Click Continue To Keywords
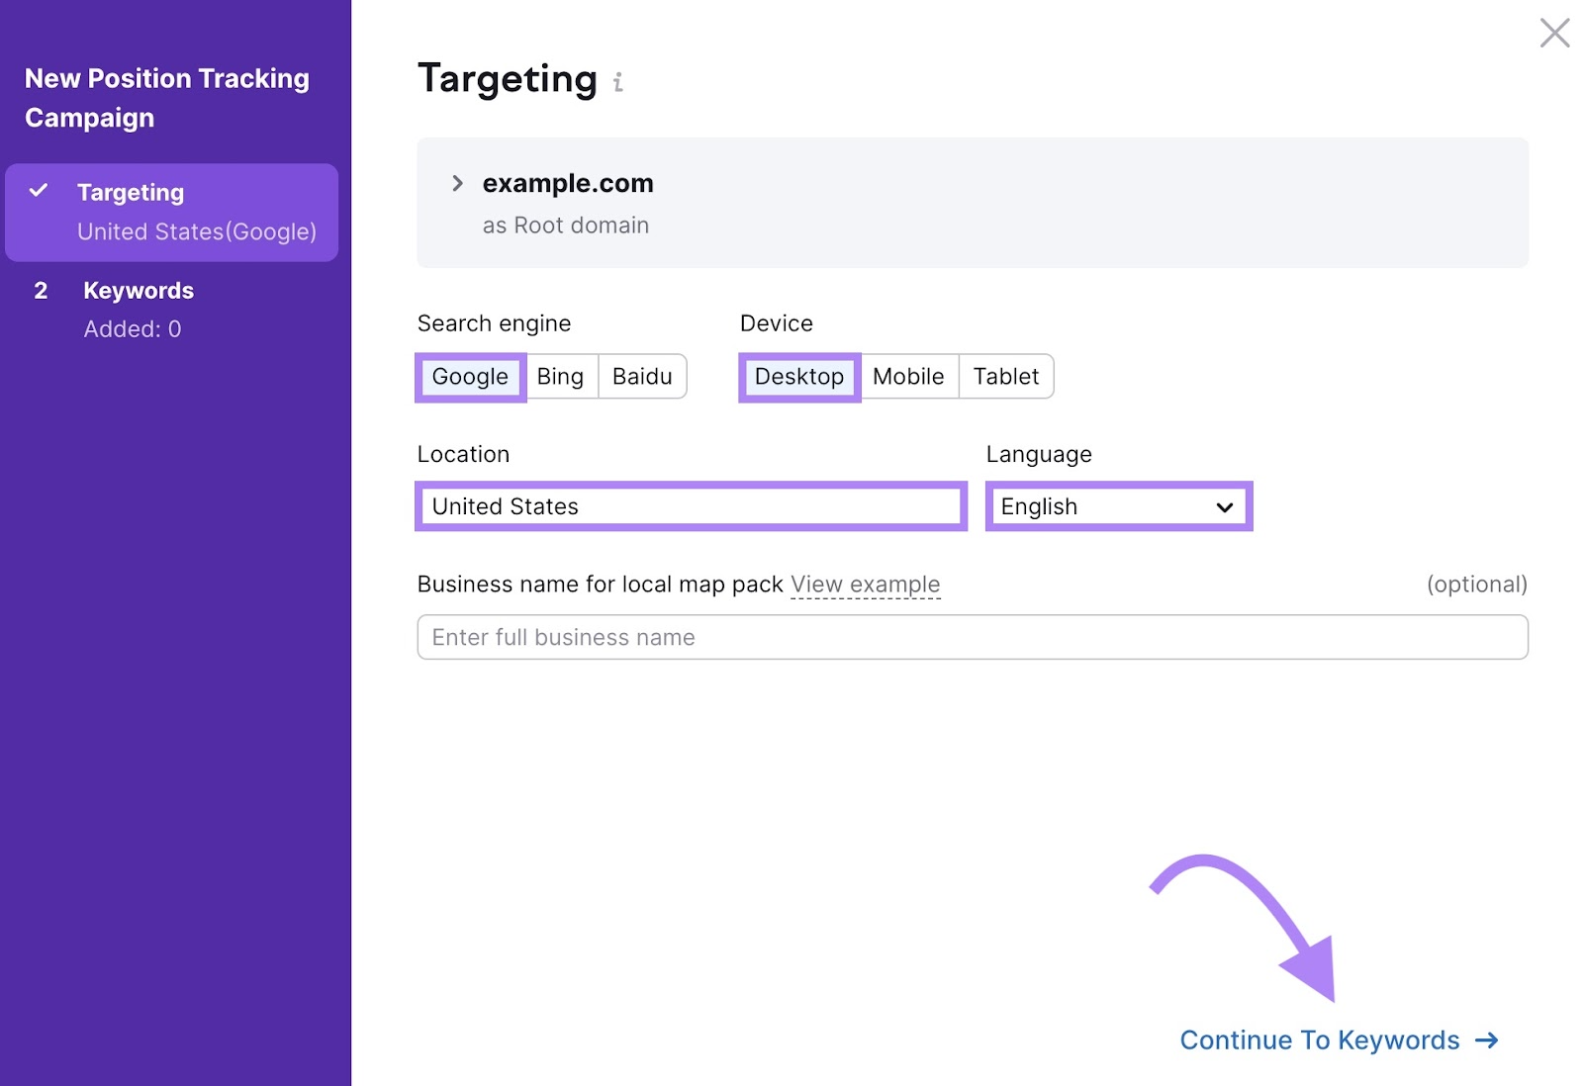The image size is (1583, 1086). [x=1318, y=1041]
